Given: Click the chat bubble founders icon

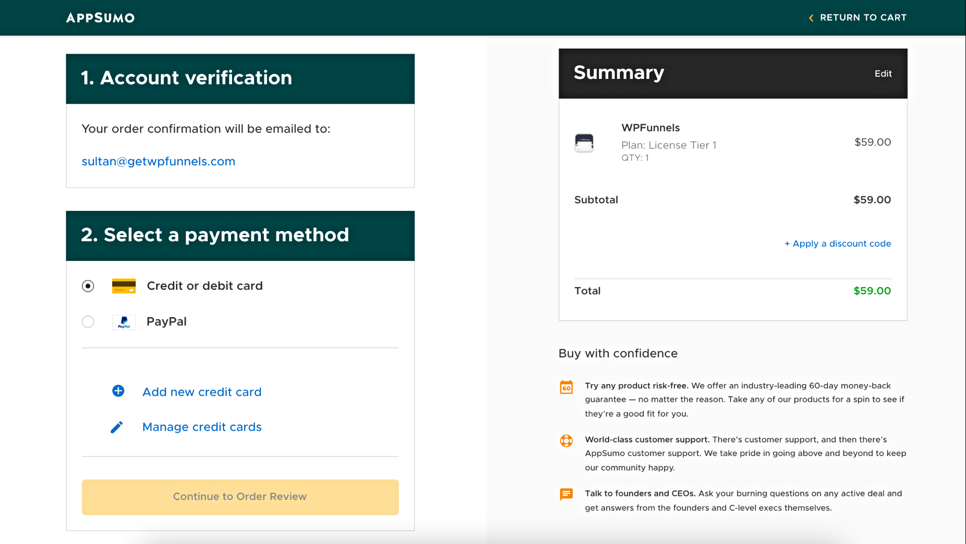Looking at the screenshot, I should (566, 494).
